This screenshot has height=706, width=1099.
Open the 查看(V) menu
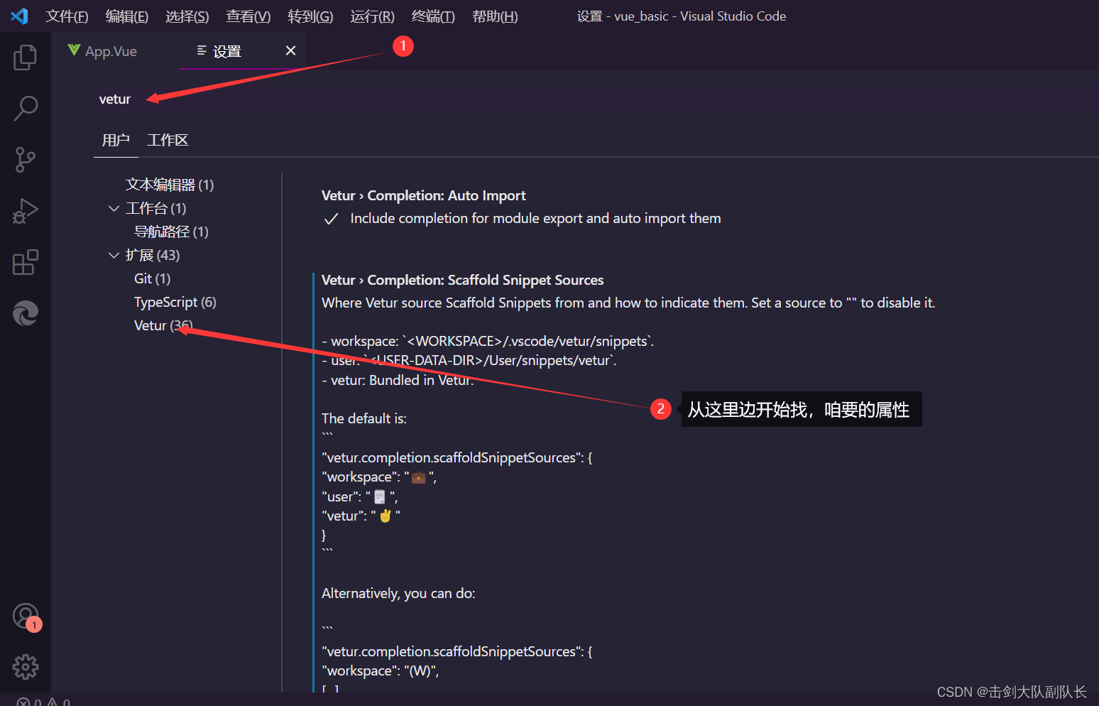pos(248,16)
